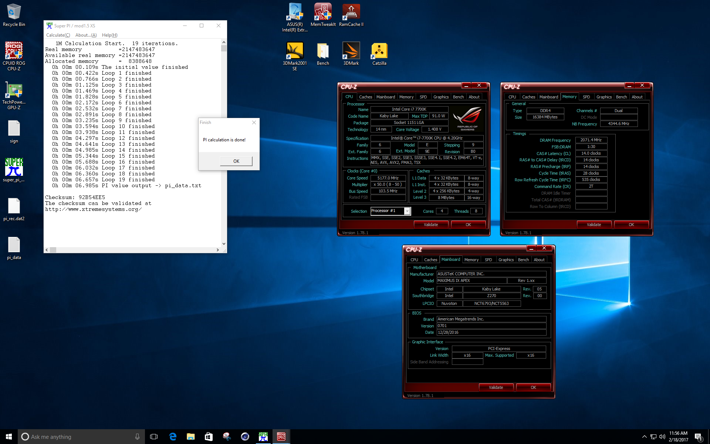This screenshot has height=444, width=710.
Task: Click OK in PI calculation done dialog
Action: tap(236, 161)
